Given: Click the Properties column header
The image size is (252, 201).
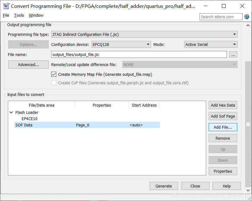Looking at the screenshot, I should tap(102, 105).
